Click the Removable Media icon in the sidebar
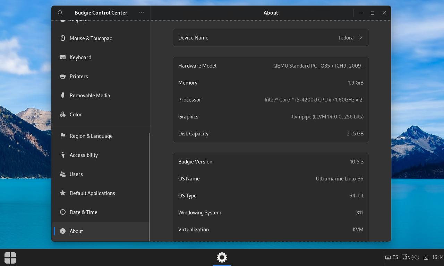The image size is (444, 266). (x=63, y=95)
